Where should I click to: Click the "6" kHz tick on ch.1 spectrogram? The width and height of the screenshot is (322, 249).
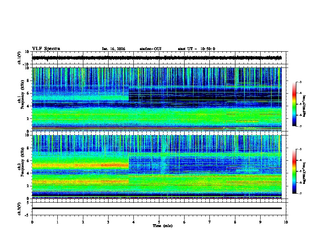click(x=28, y=94)
